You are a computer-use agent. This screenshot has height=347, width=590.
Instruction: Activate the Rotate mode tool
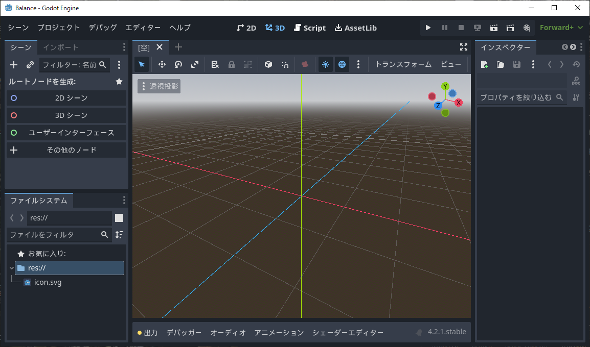pos(178,64)
